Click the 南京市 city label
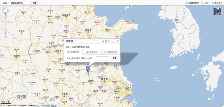The height and width of the screenshot is (107, 224). 104,79
